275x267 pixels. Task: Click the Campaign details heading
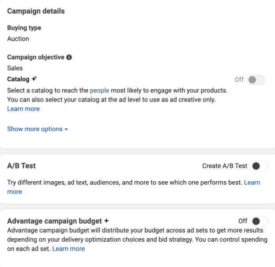36,11
